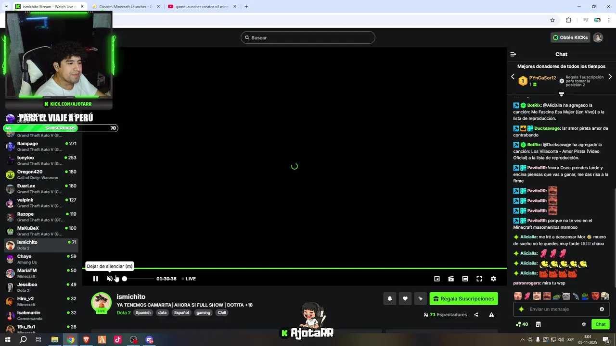Screen dimensions: 616x346
Task: Select the Spanish tag
Action: [143, 312]
